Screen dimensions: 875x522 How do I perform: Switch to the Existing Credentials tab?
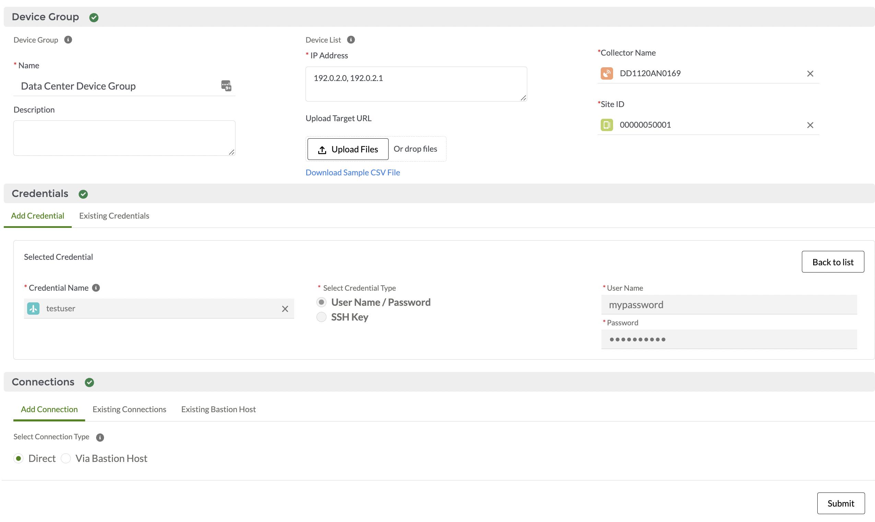click(x=114, y=216)
